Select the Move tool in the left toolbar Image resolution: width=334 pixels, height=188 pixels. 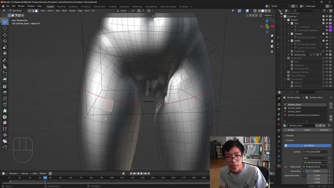[x=5, y=35]
